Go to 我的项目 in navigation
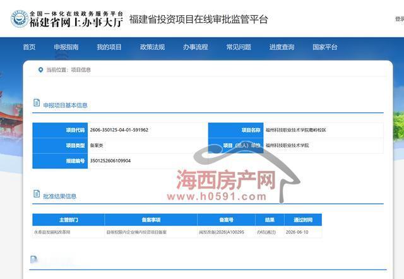This screenshot has width=404, height=279. click(109, 47)
